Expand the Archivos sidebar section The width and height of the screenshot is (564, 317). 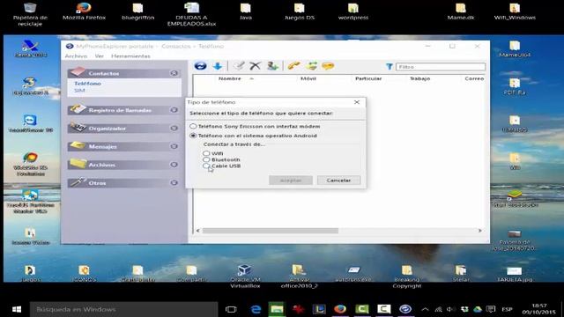(174, 165)
